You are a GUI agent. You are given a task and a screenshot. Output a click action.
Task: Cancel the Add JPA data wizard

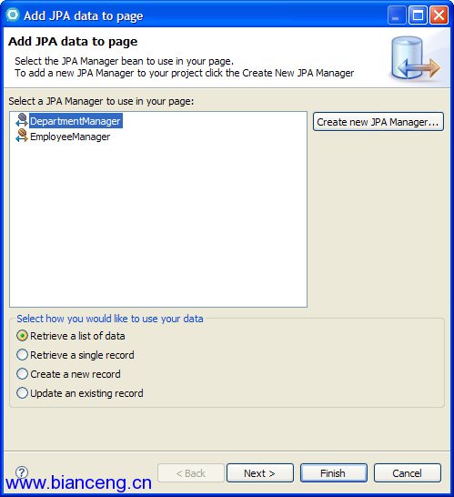[x=407, y=473]
